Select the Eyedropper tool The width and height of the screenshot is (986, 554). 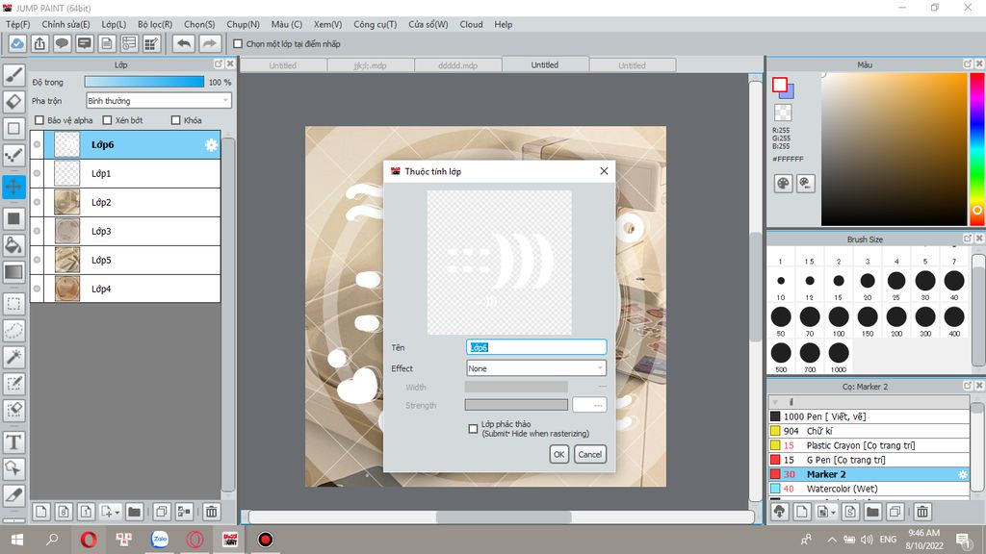(13, 495)
